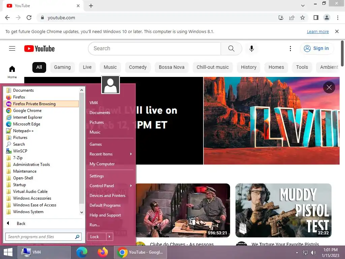This screenshot has height=259, width=345.
Task: Open Chrome's install app icon in address bar
Action: (281, 18)
